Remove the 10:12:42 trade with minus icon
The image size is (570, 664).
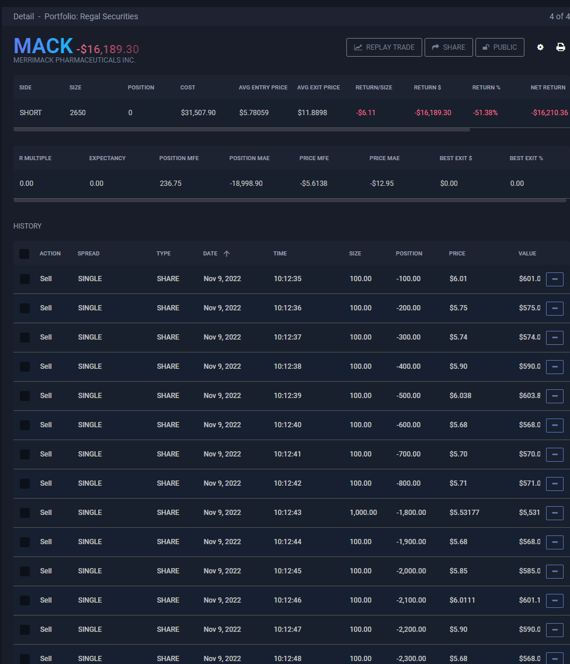tap(555, 484)
